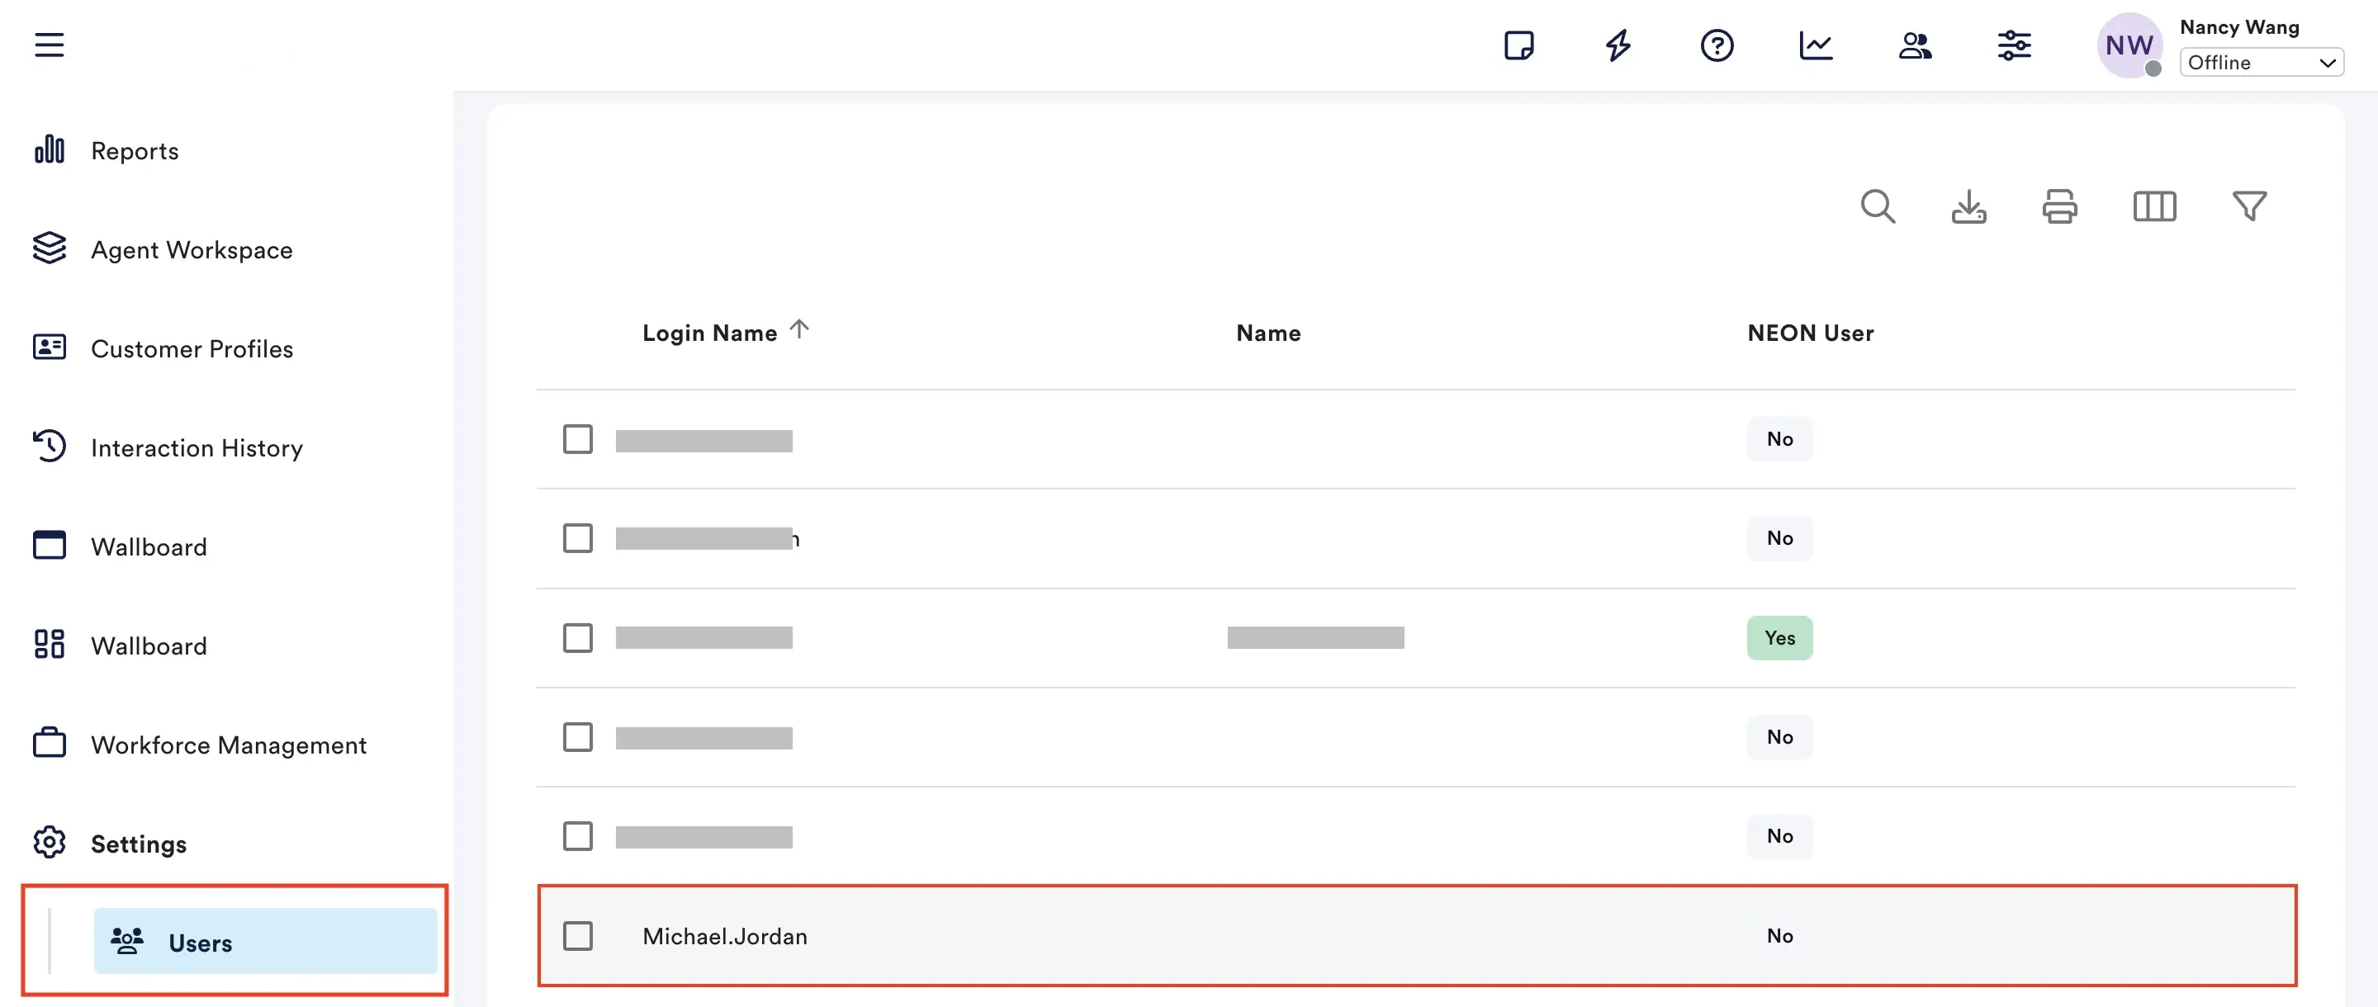Open Interaction History in the sidebar

(x=196, y=447)
